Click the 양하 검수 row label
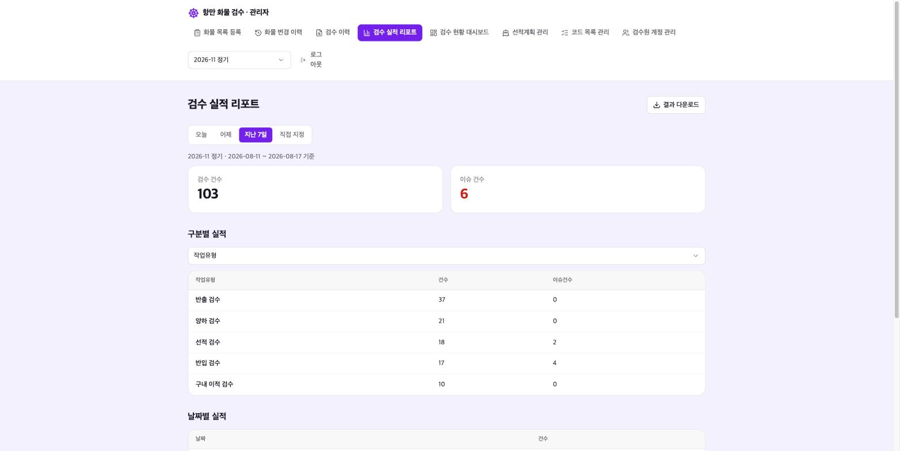This screenshot has height=451, width=900. [208, 322]
